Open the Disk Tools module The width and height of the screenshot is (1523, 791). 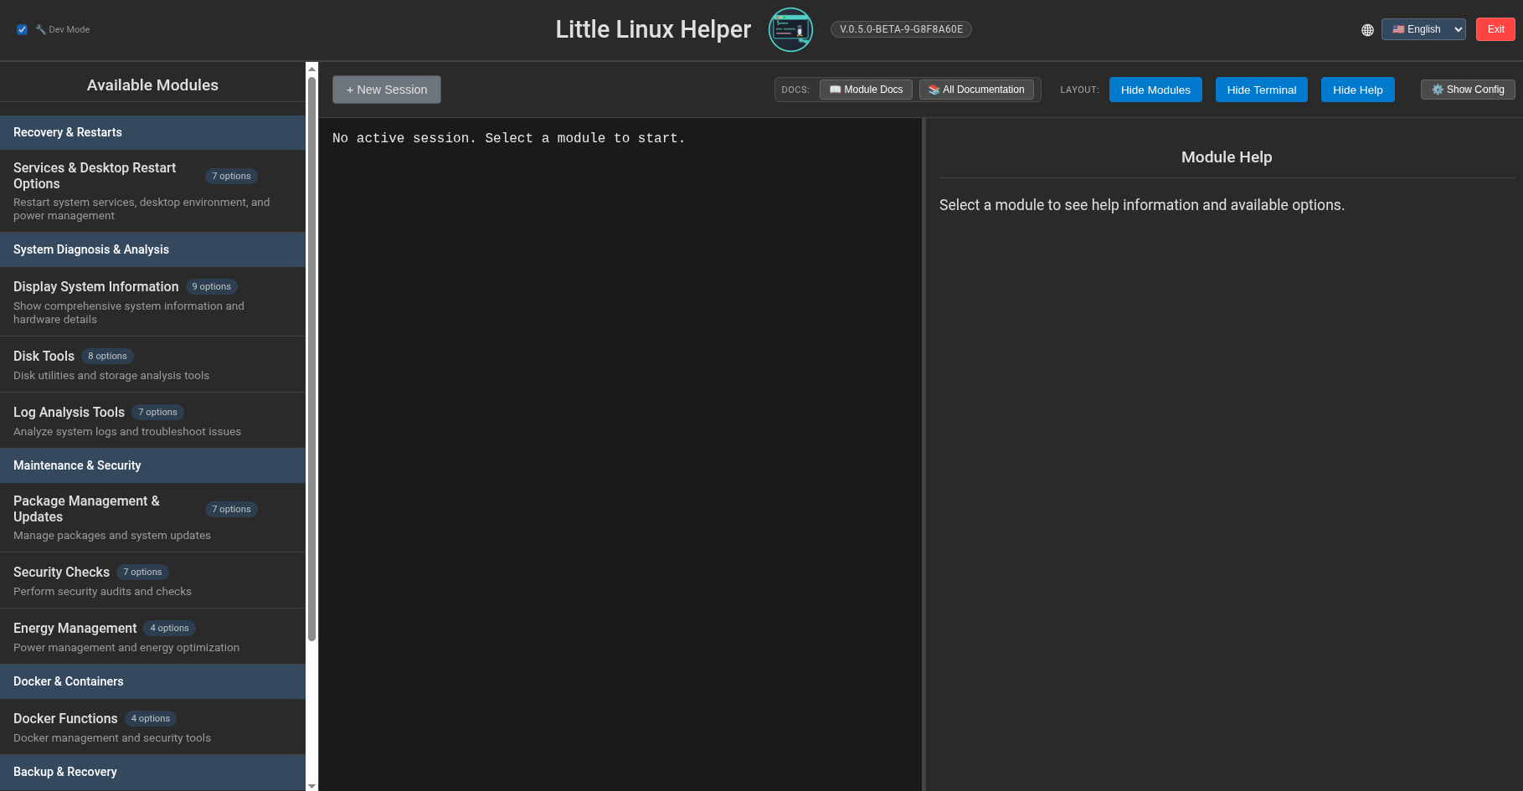(152, 365)
